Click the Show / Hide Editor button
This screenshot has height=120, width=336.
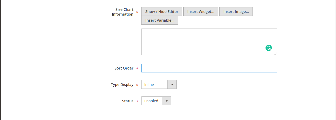click(x=162, y=12)
